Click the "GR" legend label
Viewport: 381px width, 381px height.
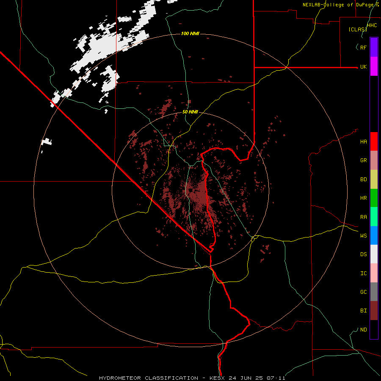tap(363, 160)
